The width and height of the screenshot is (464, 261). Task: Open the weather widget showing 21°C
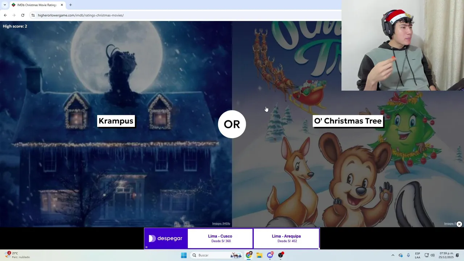[x=17, y=255]
